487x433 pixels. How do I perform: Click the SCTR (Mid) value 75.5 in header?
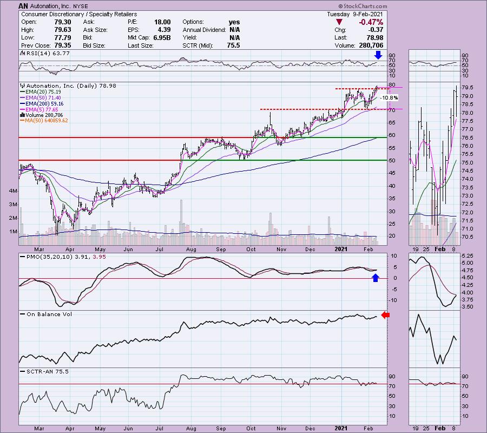tap(233, 45)
